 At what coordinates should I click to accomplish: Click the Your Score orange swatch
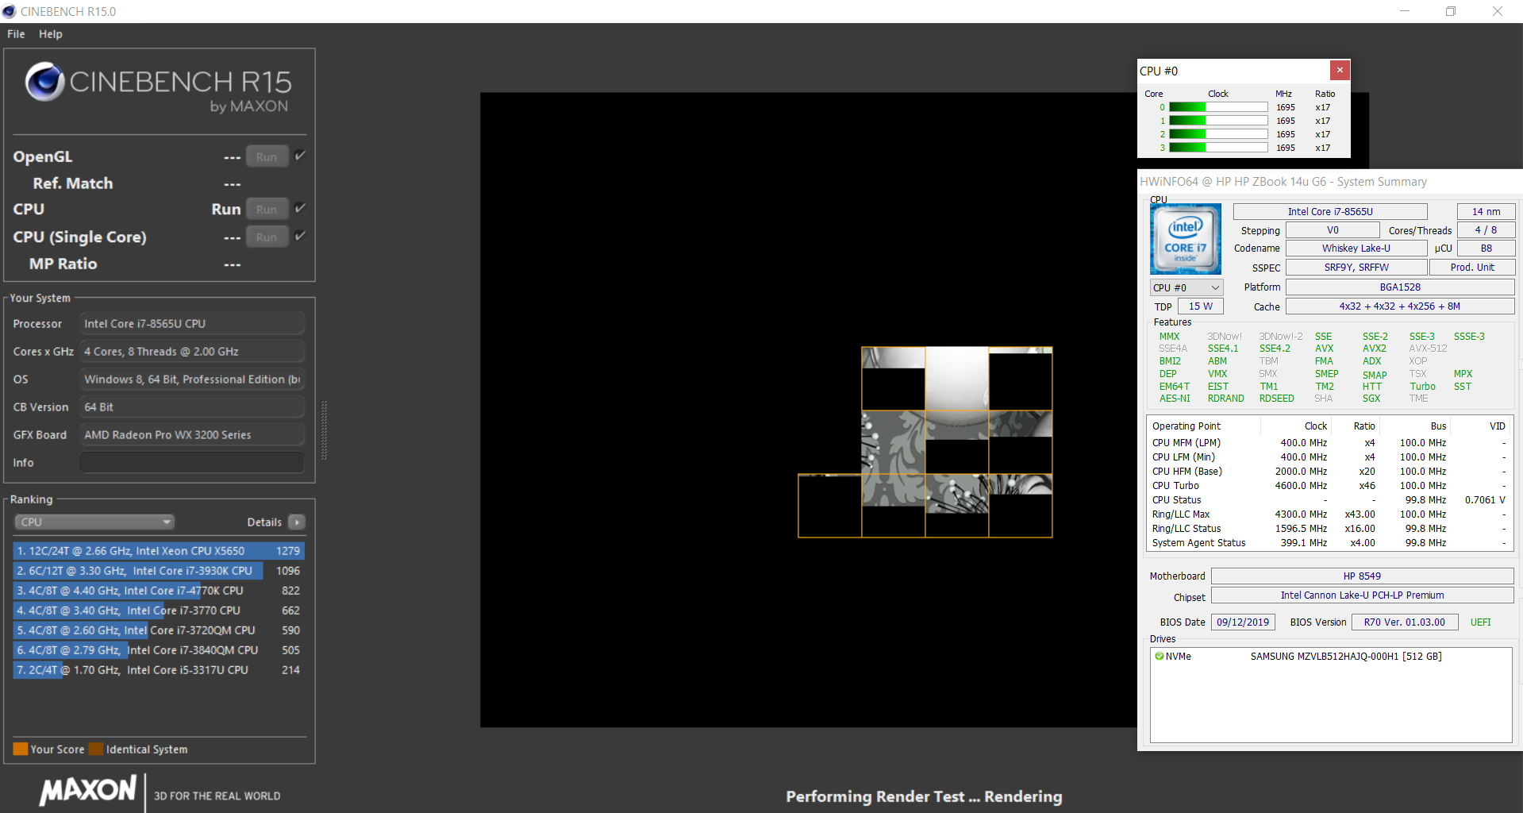[x=21, y=749]
